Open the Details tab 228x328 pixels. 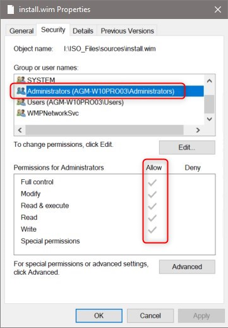(x=83, y=31)
